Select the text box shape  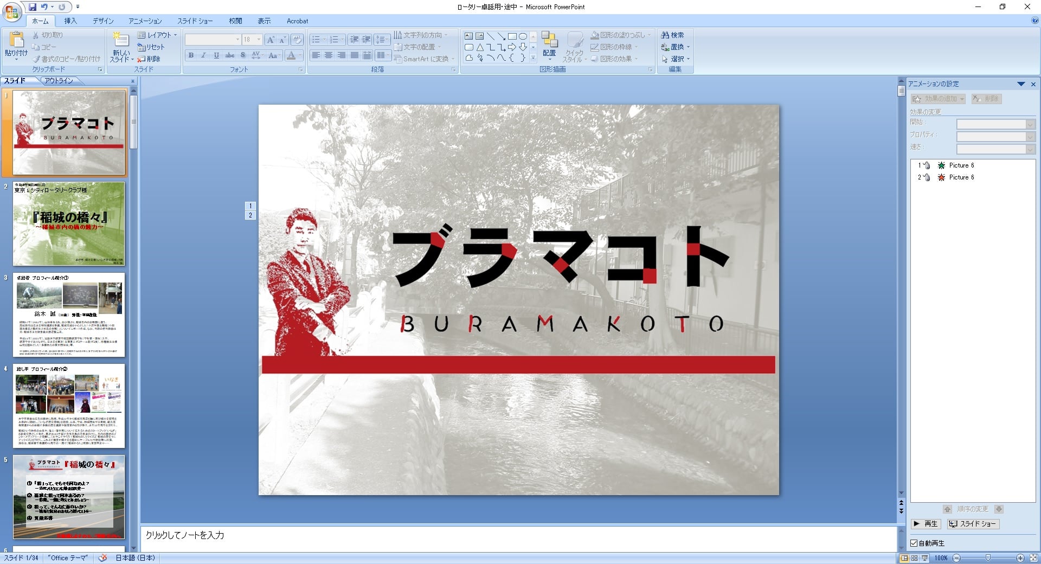[469, 36]
